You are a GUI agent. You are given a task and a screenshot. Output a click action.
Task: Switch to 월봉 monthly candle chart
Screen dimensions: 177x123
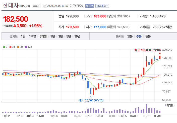click(x=148, y=36)
